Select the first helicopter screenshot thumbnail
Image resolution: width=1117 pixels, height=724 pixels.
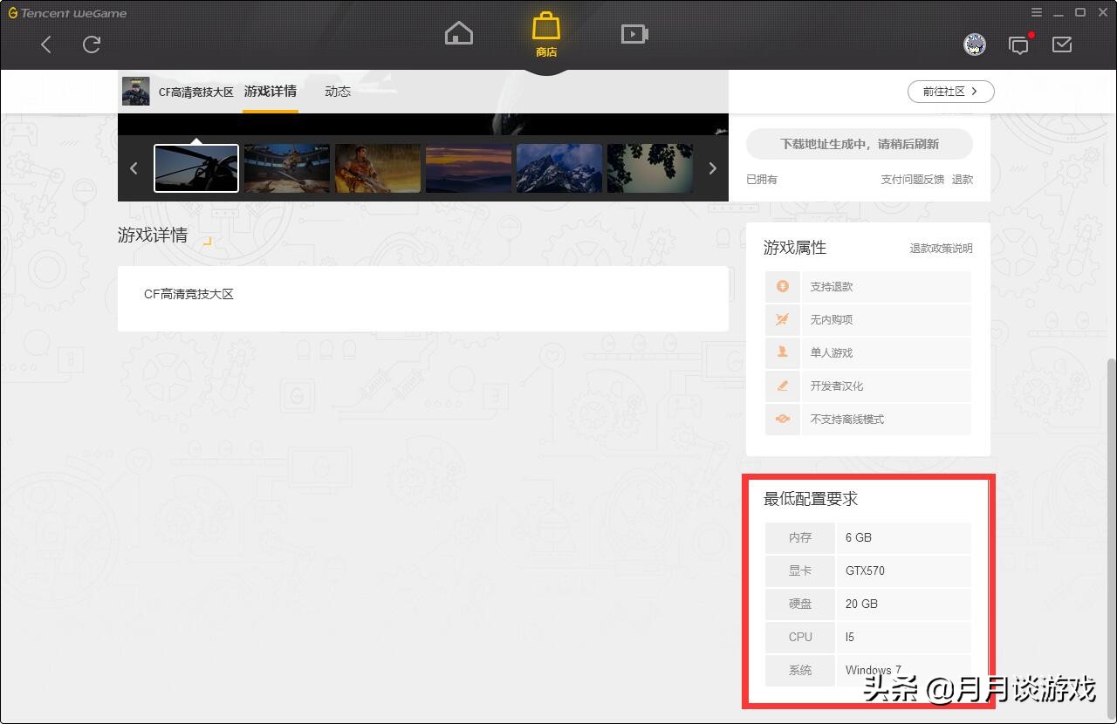[x=195, y=167]
